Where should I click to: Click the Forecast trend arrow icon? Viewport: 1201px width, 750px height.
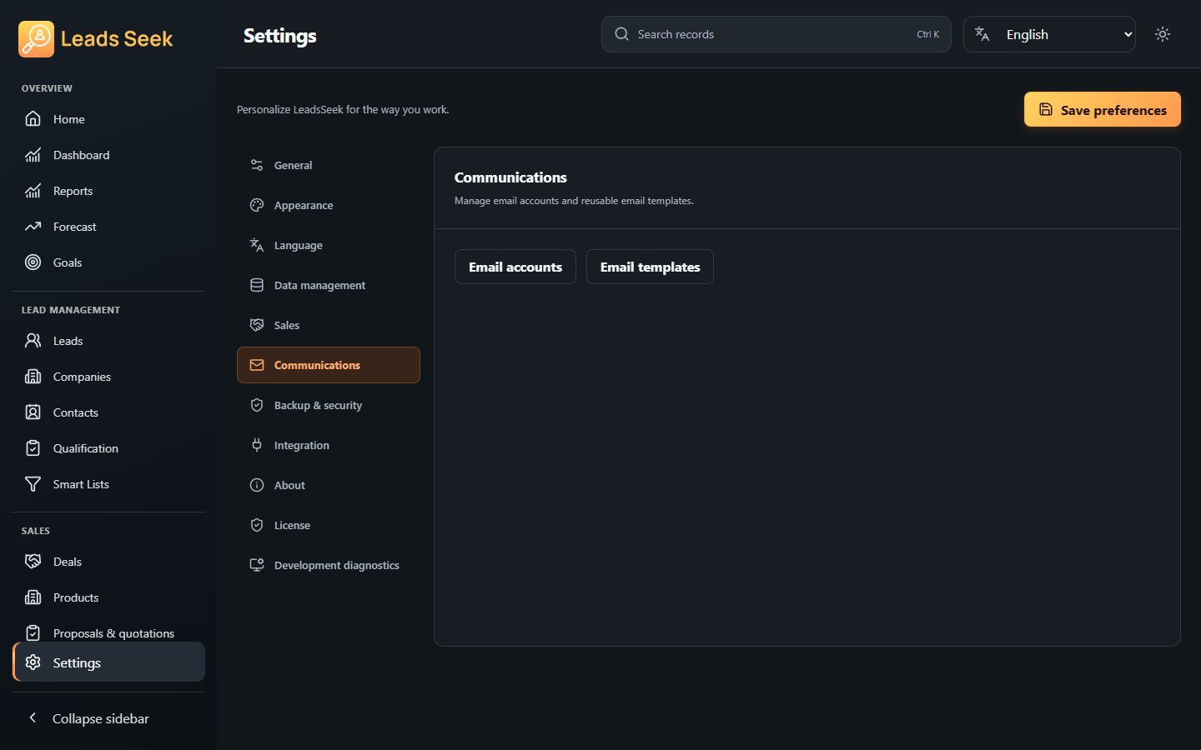coord(33,227)
